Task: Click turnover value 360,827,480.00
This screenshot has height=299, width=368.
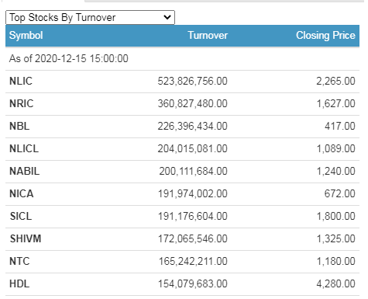Action: (193, 103)
